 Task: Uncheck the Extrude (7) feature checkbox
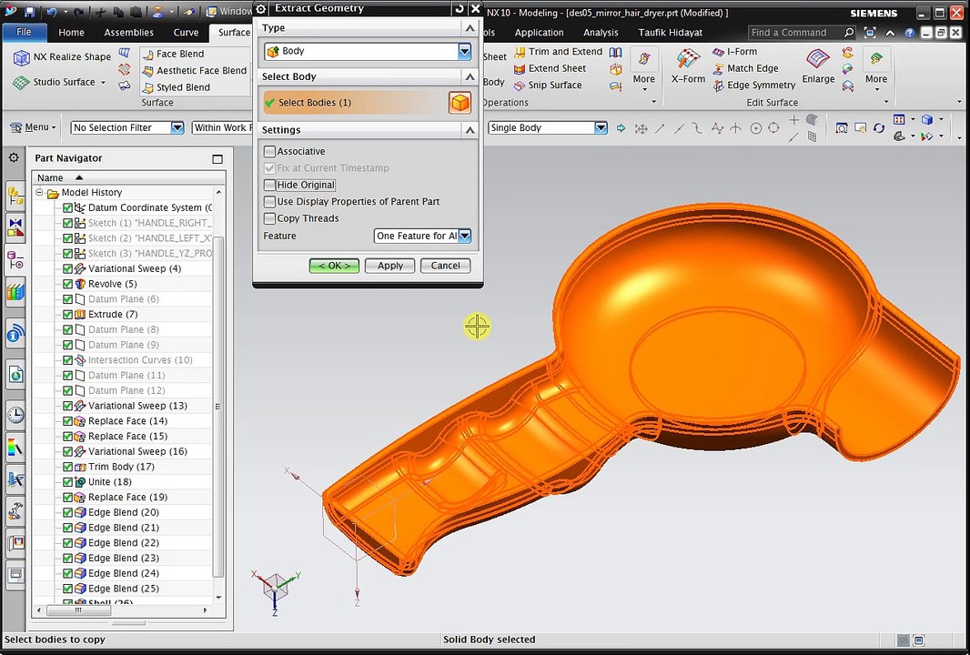pyautogui.click(x=68, y=314)
